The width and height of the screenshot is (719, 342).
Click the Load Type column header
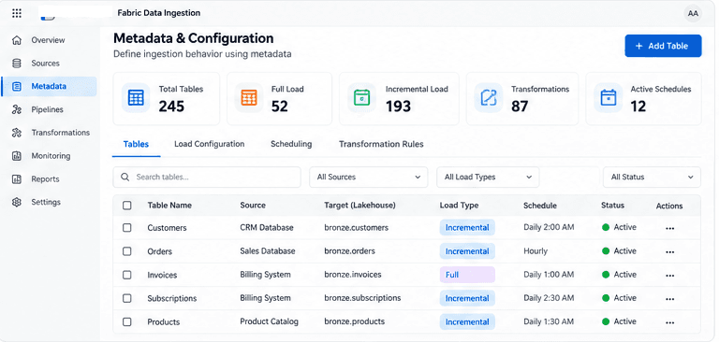[459, 206]
